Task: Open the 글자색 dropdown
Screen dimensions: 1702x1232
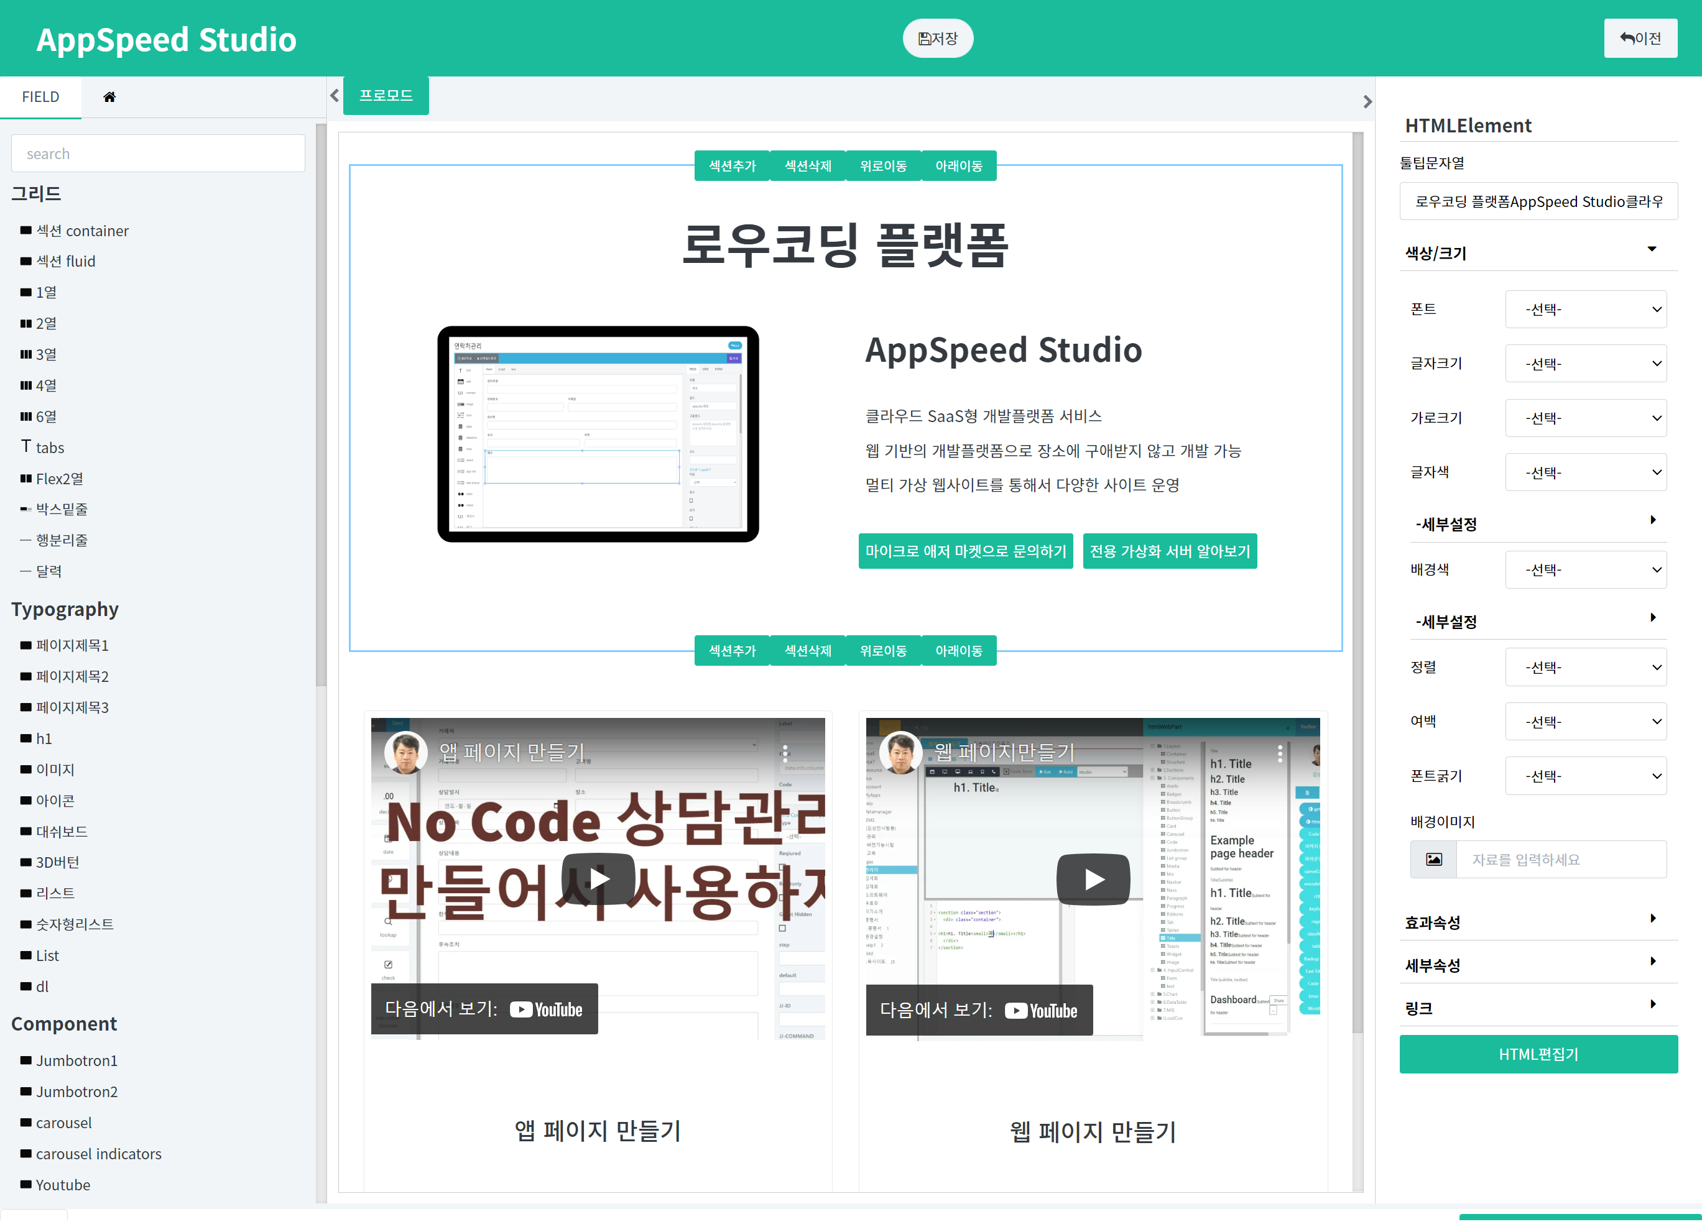Action: pos(1586,472)
